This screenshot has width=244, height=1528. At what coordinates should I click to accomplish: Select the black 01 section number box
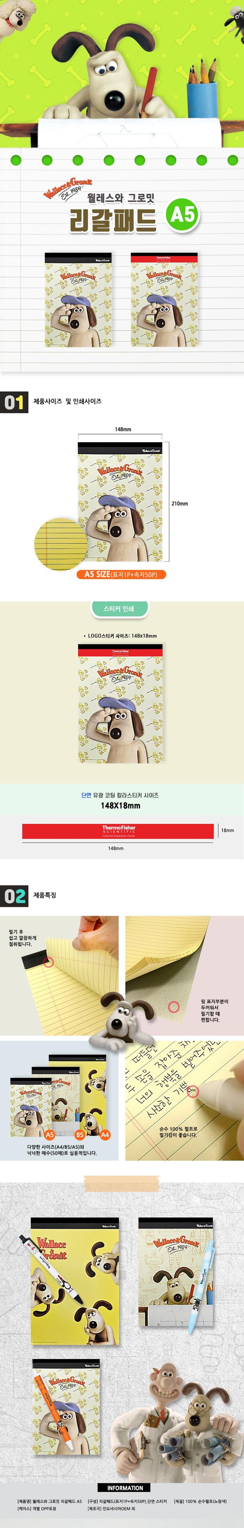[14, 403]
